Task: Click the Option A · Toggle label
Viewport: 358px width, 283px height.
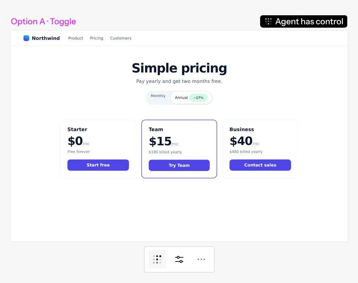Action: (x=43, y=22)
